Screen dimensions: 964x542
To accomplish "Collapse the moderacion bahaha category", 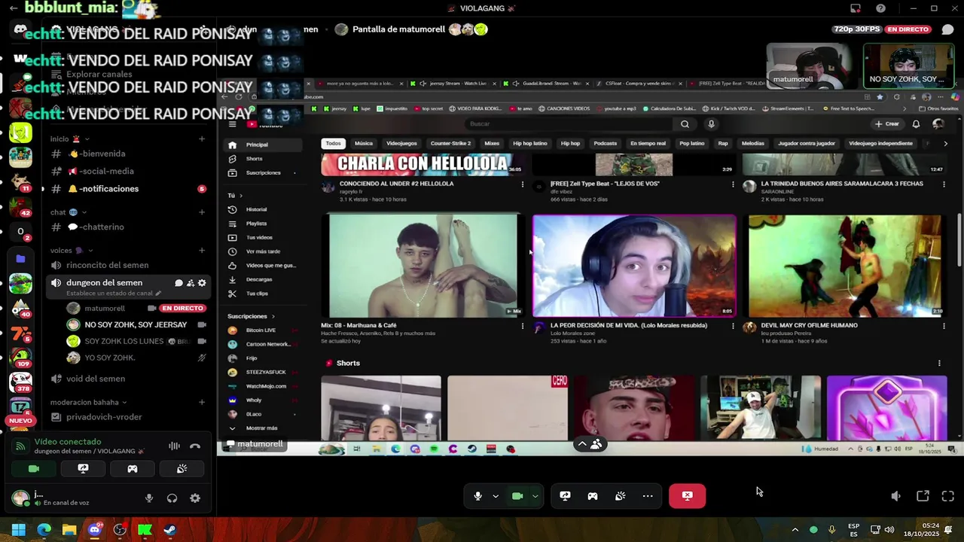I will pos(89,402).
